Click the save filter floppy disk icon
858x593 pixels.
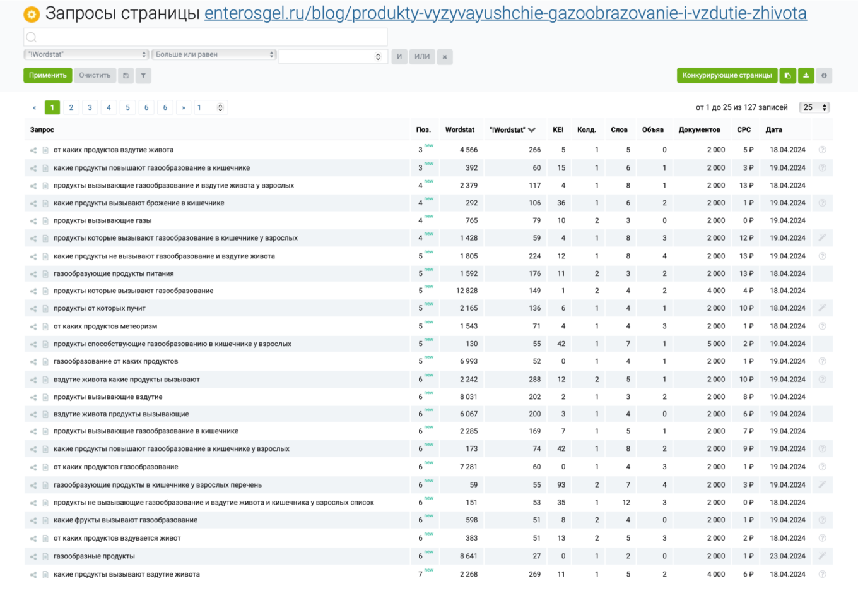click(126, 76)
